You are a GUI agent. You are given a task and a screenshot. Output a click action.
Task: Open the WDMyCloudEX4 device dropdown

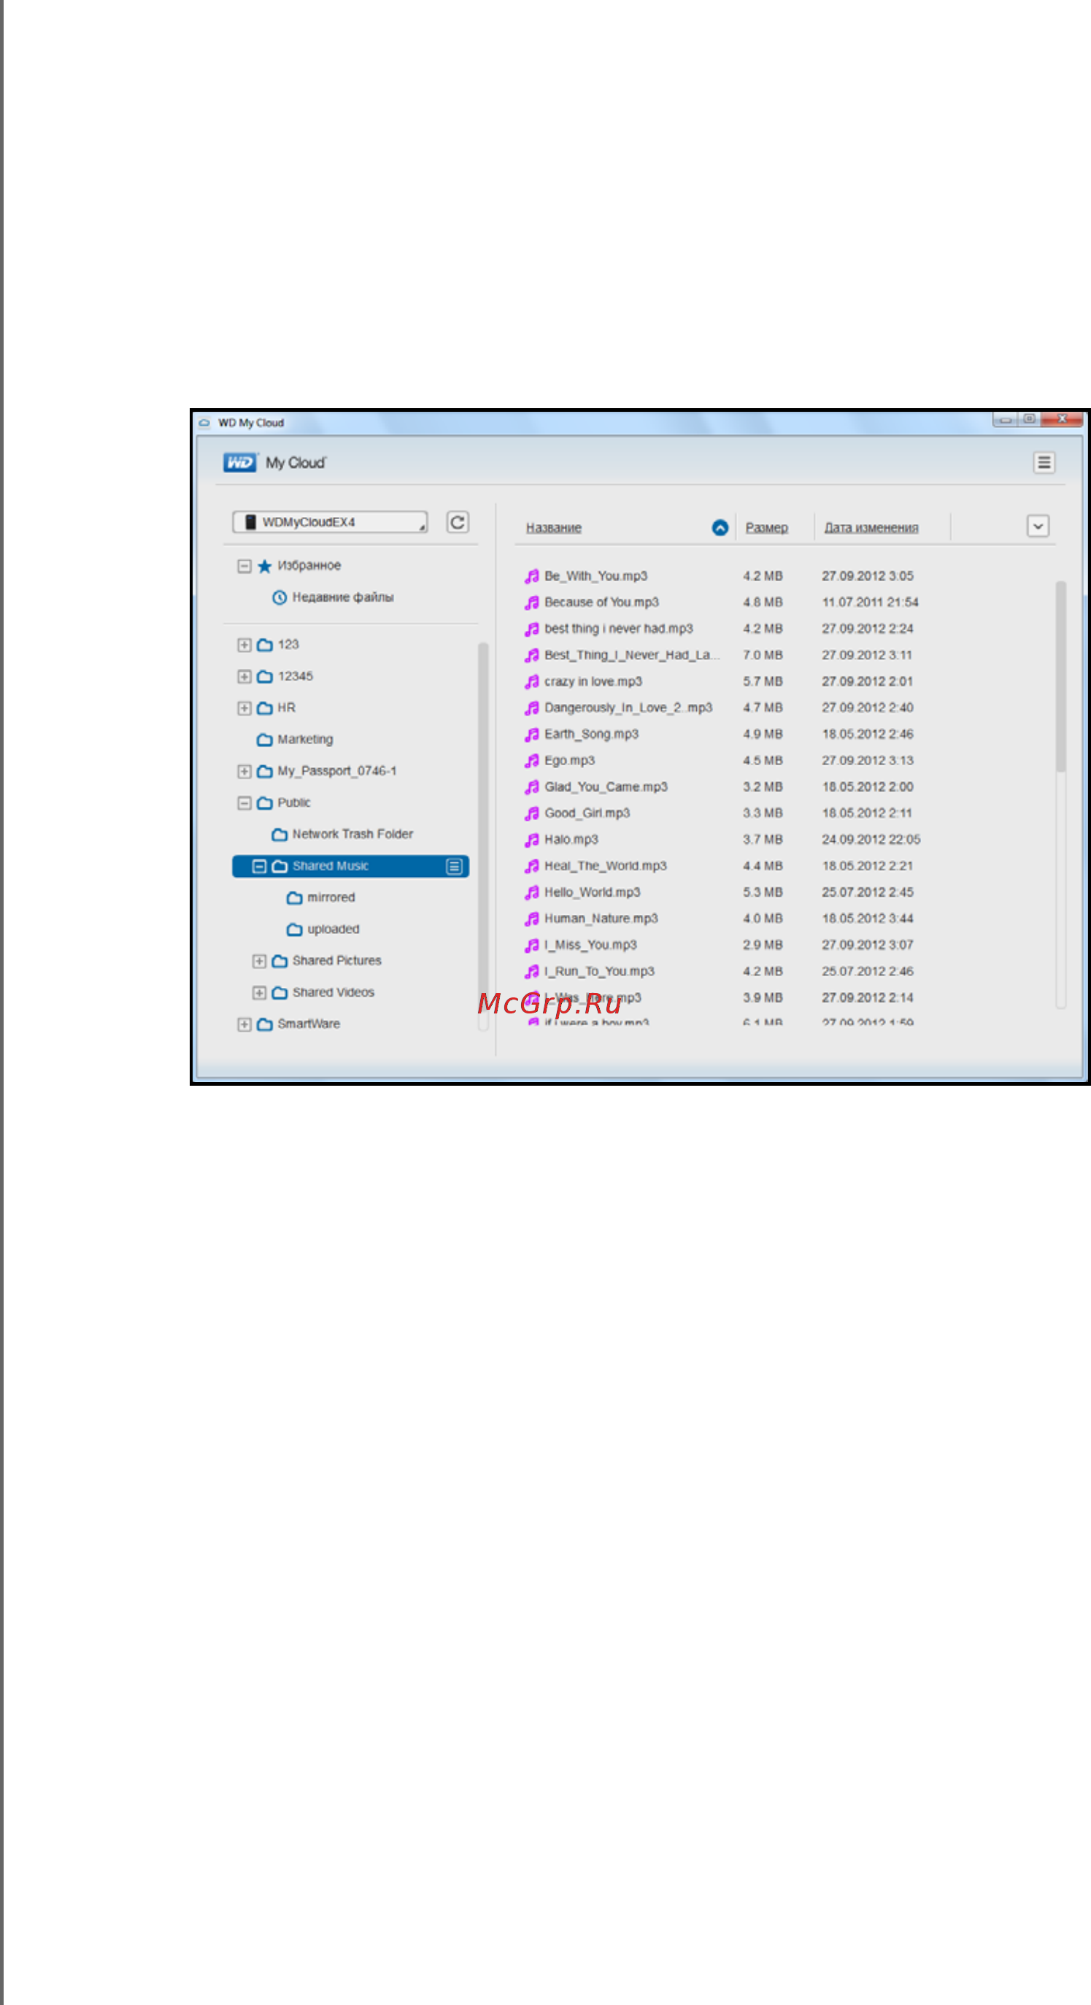[x=330, y=522]
